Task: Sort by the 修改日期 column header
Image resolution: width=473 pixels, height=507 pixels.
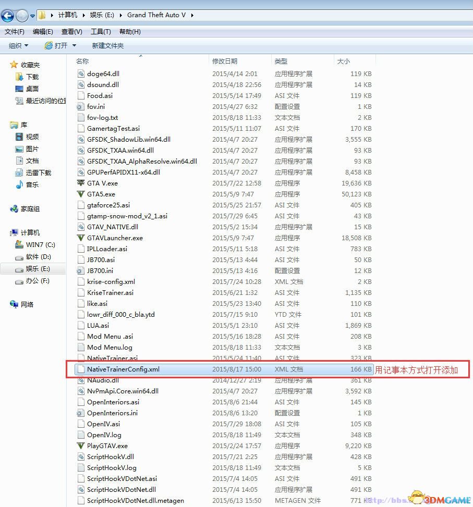Action: pos(225,61)
